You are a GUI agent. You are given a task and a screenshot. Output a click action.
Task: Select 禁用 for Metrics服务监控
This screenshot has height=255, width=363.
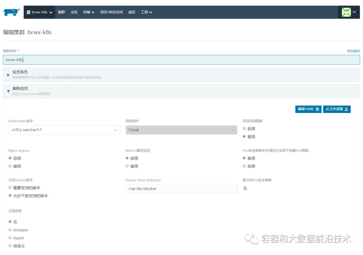pos(127,166)
